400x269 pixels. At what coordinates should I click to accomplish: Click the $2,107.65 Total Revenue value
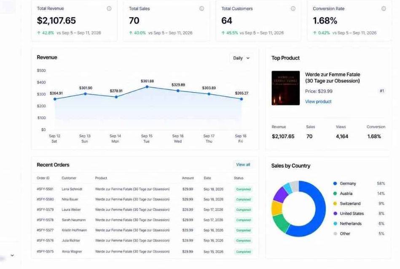pos(56,21)
